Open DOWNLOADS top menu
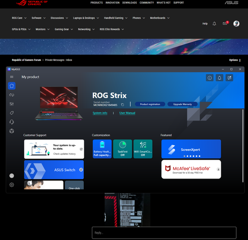The width and height of the screenshot is (248, 240). 129,2
